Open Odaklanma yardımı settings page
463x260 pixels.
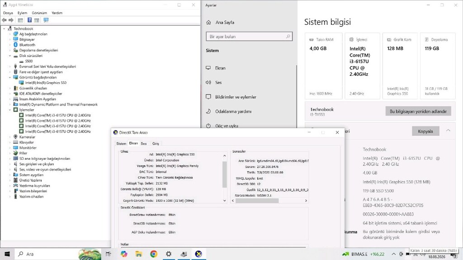[233, 111]
